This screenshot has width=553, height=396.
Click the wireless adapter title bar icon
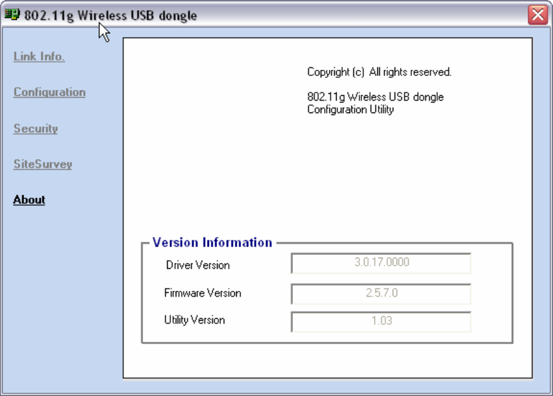click(x=11, y=15)
